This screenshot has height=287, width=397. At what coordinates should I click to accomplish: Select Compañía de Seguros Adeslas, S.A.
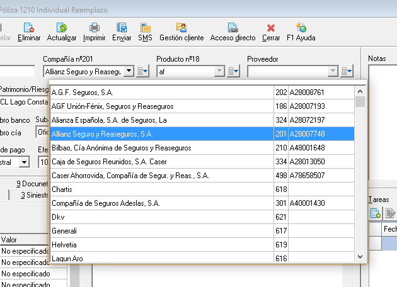pos(202,203)
